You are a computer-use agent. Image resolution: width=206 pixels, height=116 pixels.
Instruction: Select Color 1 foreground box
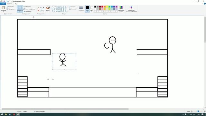[87, 9]
